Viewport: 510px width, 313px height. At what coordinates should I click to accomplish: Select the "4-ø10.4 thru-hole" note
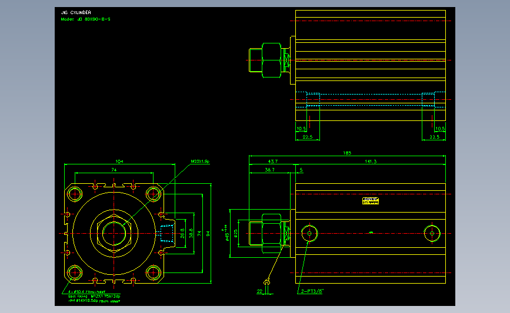coord(86,292)
